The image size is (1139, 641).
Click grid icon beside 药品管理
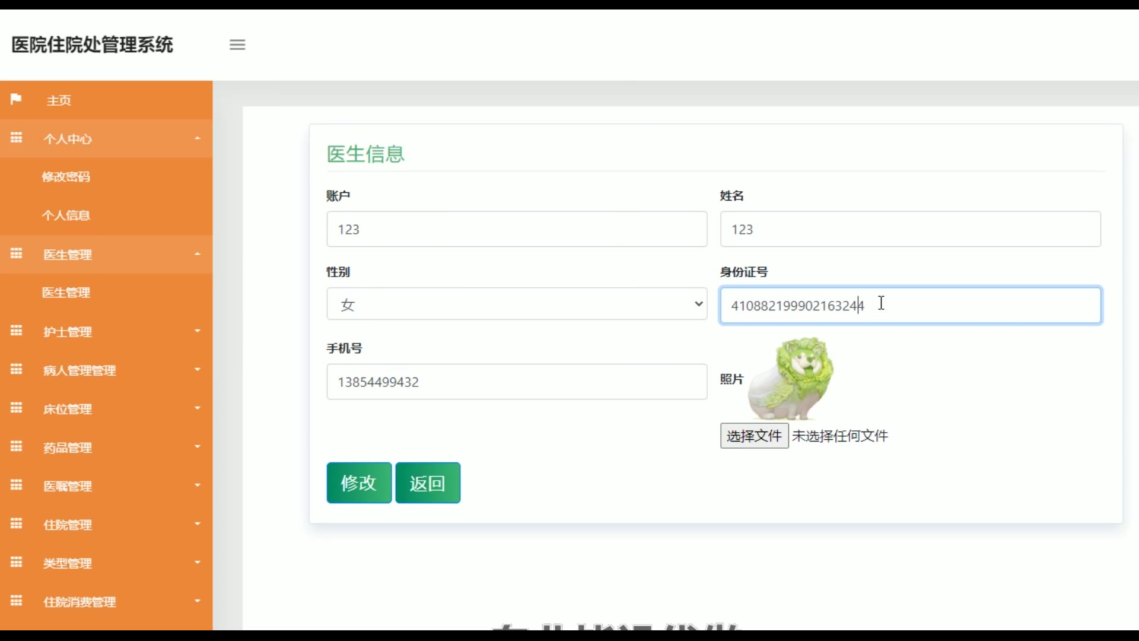(x=16, y=446)
